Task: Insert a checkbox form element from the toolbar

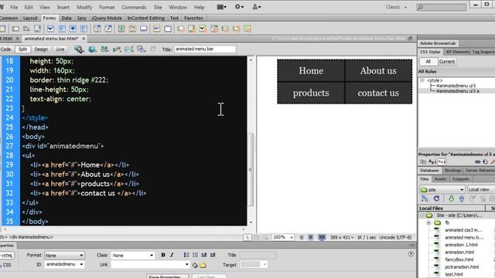Action: 50,29
